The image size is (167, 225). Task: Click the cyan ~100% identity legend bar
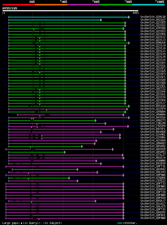(x=148, y=5)
